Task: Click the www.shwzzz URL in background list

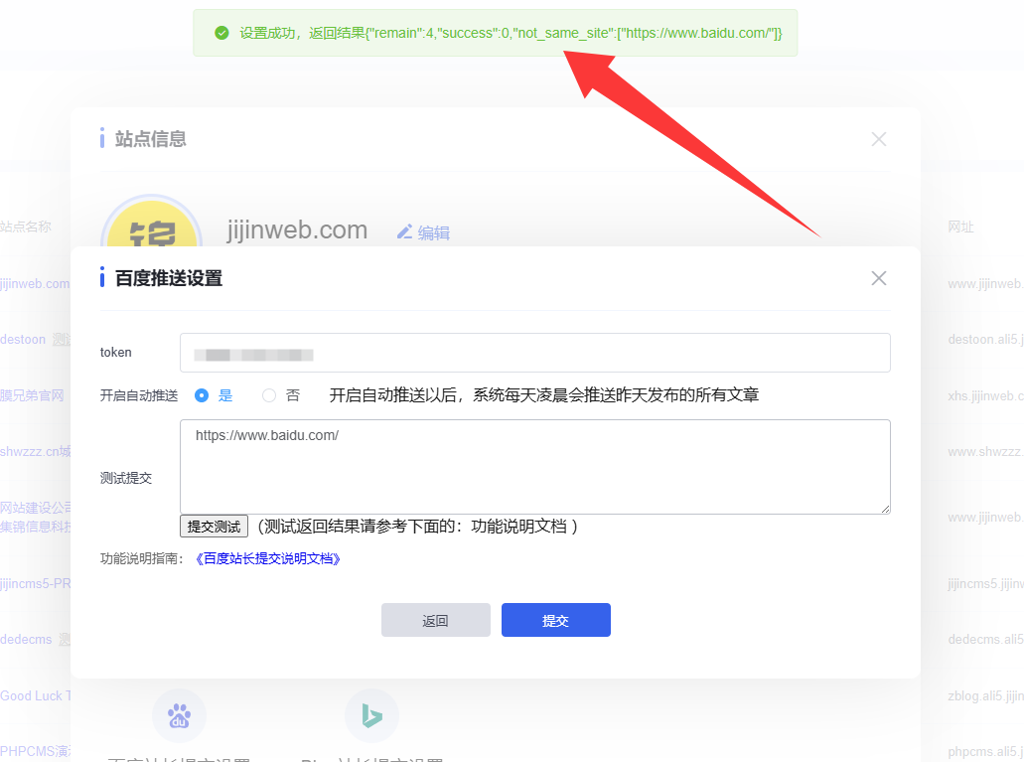Action: [x=986, y=452]
